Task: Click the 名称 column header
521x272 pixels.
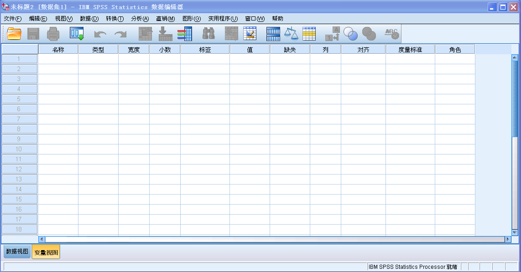Action: point(58,49)
